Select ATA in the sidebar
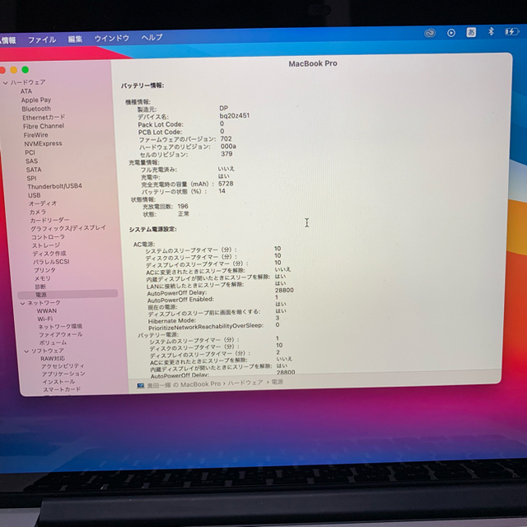Screen dimensions: 527x527 (x=26, y=91)
